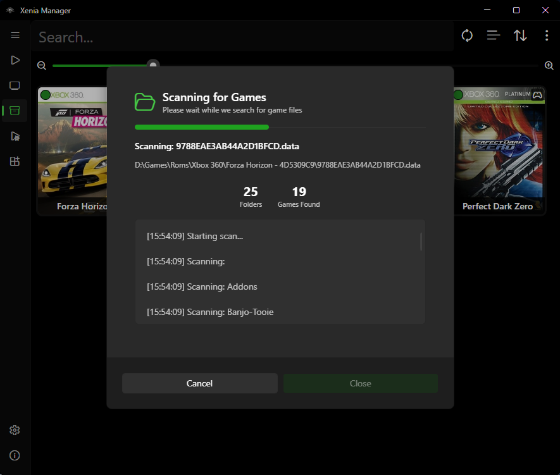Select the Forza Horizon game cover
560x475 pixels.
73,151
